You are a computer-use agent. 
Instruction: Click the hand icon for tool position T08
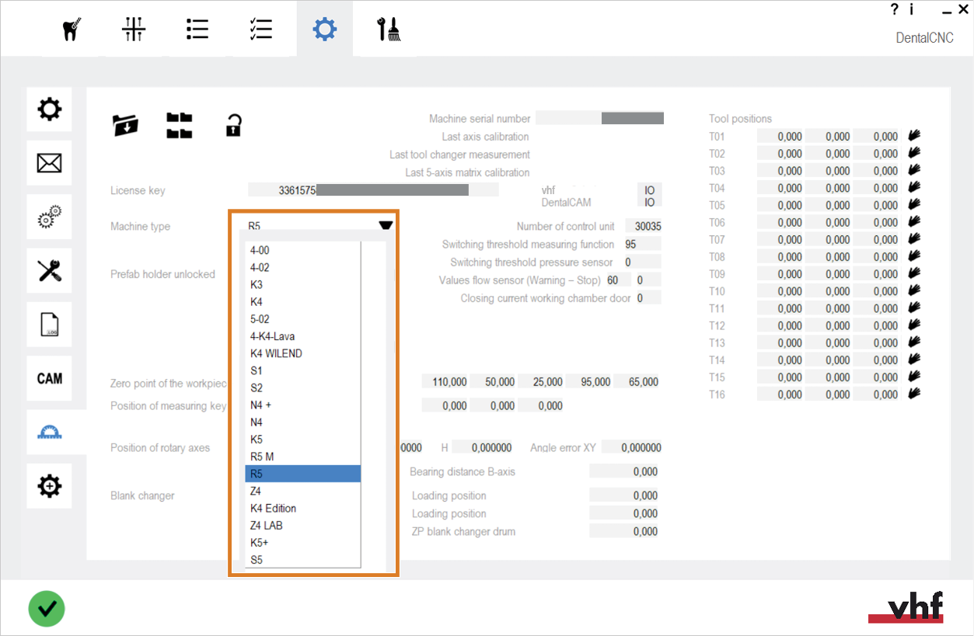(x=914, y=256)
